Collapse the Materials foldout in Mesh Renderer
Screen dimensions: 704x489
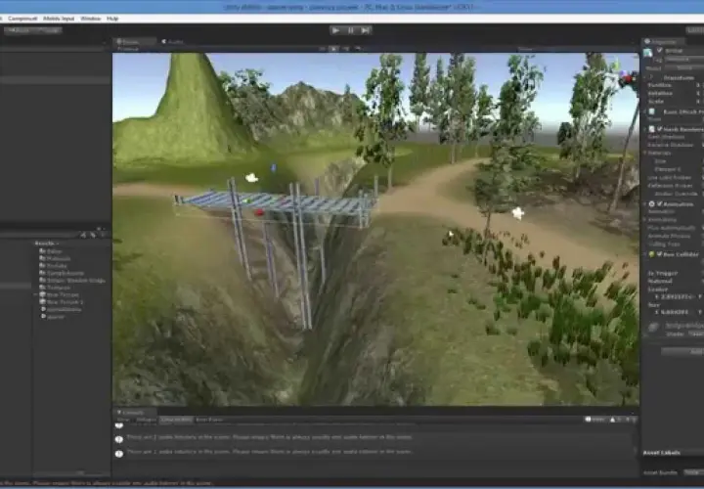click(659, 153)
